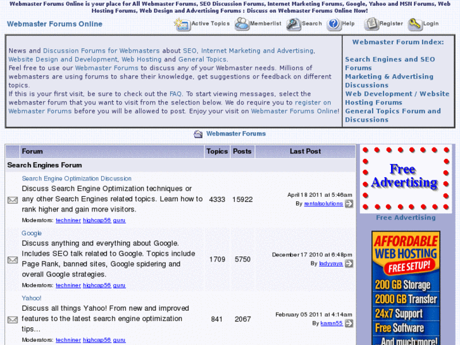Click Webmaster Forums breadcrumb link
Viewport: 460px width, 345px height.
click(236, 134)
